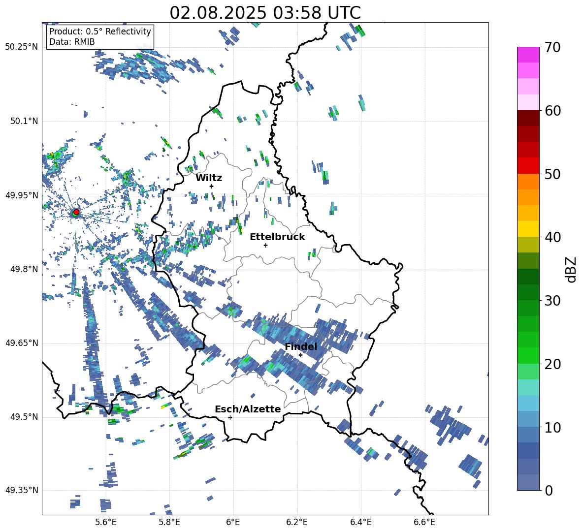Click the 40 colorbar tick label

pos(552,237)
